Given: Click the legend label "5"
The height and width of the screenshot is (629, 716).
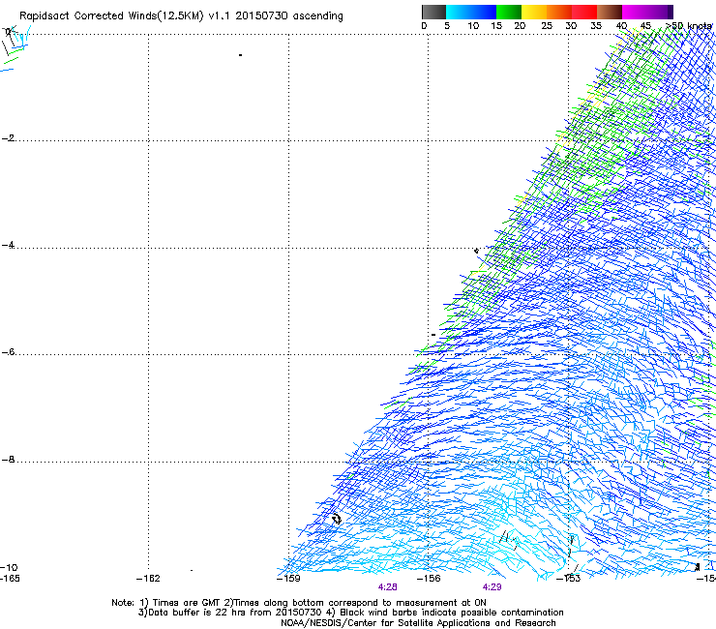Looking at the screenshot, I should click(447, 26).
